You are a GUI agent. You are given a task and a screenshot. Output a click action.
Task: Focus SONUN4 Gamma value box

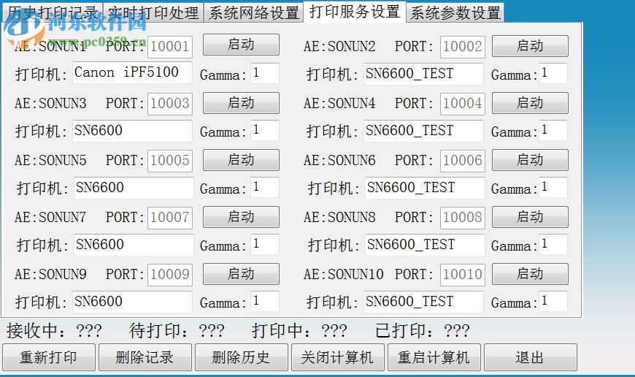point(553,131)
